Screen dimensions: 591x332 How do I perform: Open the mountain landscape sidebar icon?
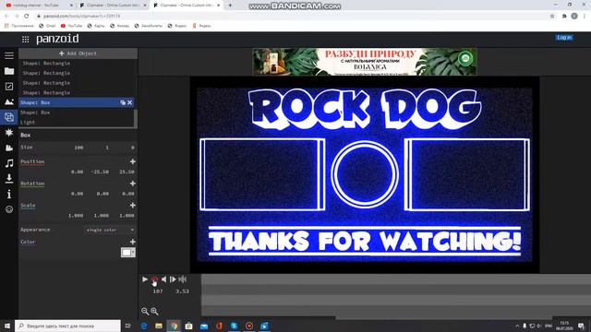pos(9,101)
